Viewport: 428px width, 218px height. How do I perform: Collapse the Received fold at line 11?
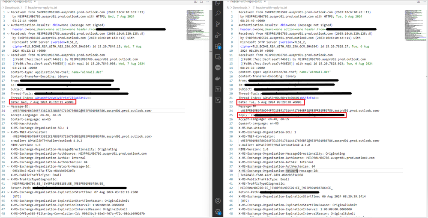pyautogui.click(x=8, y=55)
